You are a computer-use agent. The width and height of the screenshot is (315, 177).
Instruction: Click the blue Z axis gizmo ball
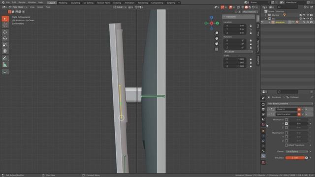[x=212, y=18]
